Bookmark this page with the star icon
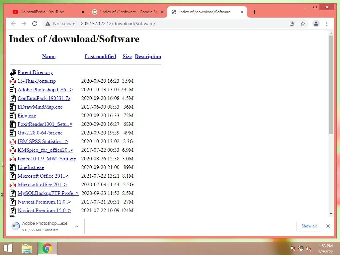340x255 pixels. click(303, 24)
